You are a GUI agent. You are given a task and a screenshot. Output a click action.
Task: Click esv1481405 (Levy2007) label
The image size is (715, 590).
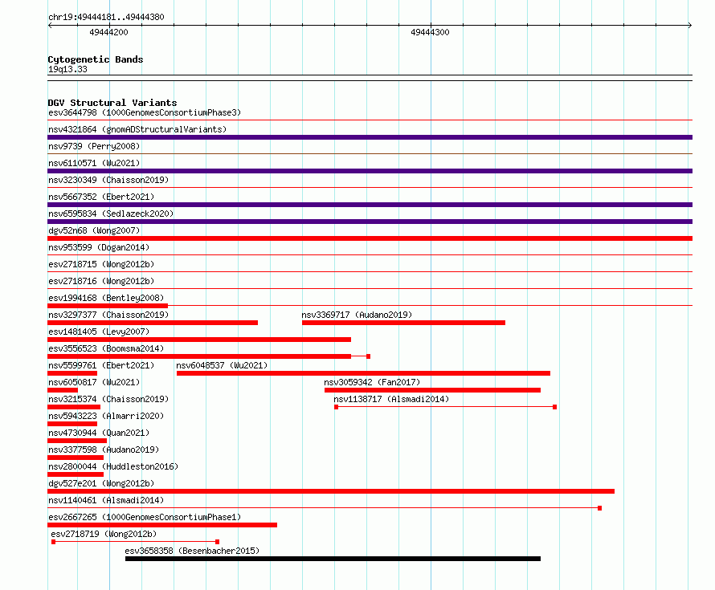(99, 332)
